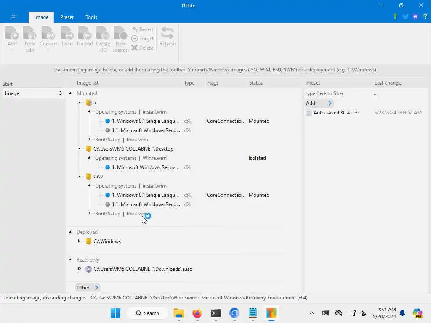431x323 pixels.
Task: Show hidden system tray icons
Action: click(x=312, y=313)
